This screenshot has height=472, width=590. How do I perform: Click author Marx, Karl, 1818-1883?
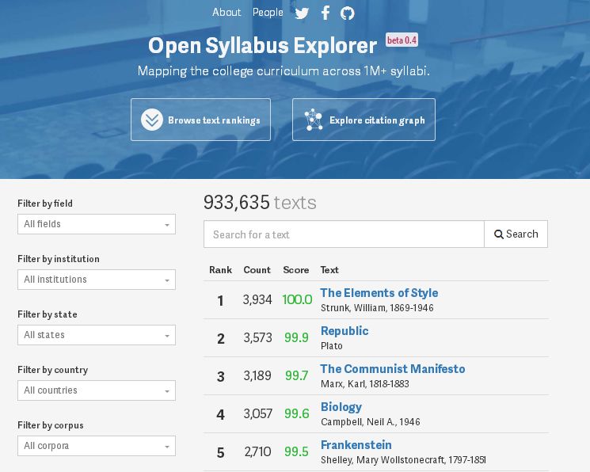pyautogui.click(x=364, y=384)
